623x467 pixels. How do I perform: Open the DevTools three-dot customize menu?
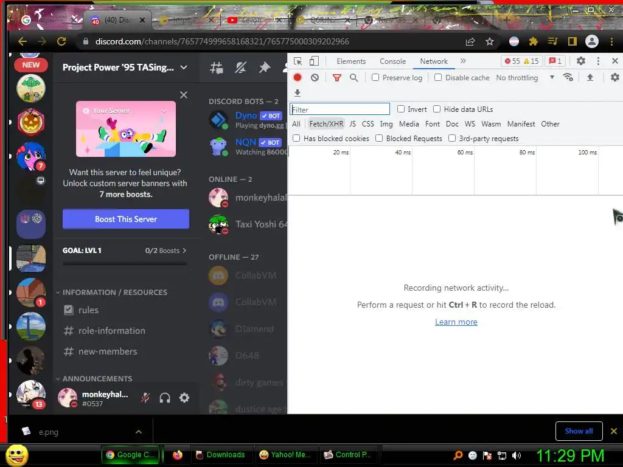coord(598,61)
